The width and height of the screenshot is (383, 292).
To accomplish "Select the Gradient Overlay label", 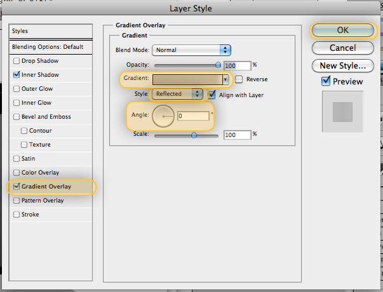I will pyautogui.click(x=46, y=187).
